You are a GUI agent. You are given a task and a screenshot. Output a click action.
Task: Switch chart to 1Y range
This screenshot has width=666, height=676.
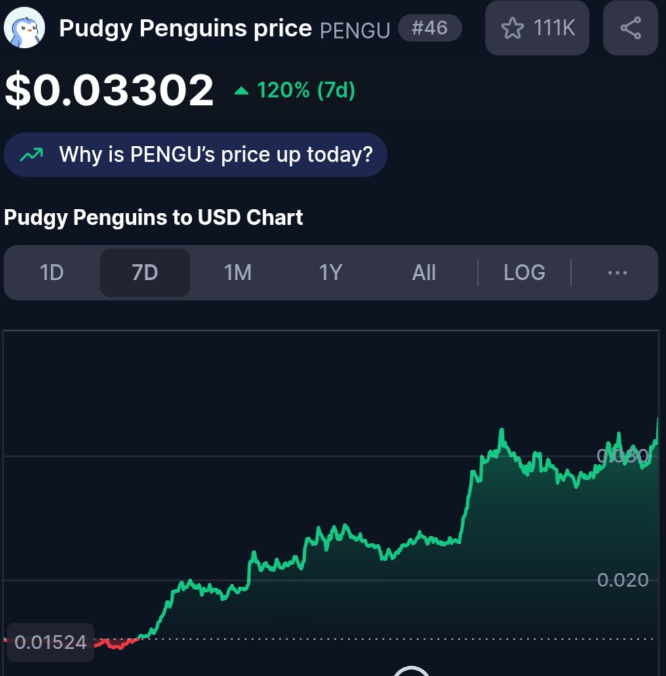[331, 273]
